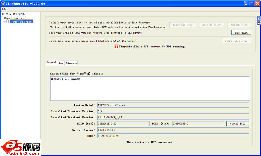Click the Fix Recovery button

click(239, 25)
